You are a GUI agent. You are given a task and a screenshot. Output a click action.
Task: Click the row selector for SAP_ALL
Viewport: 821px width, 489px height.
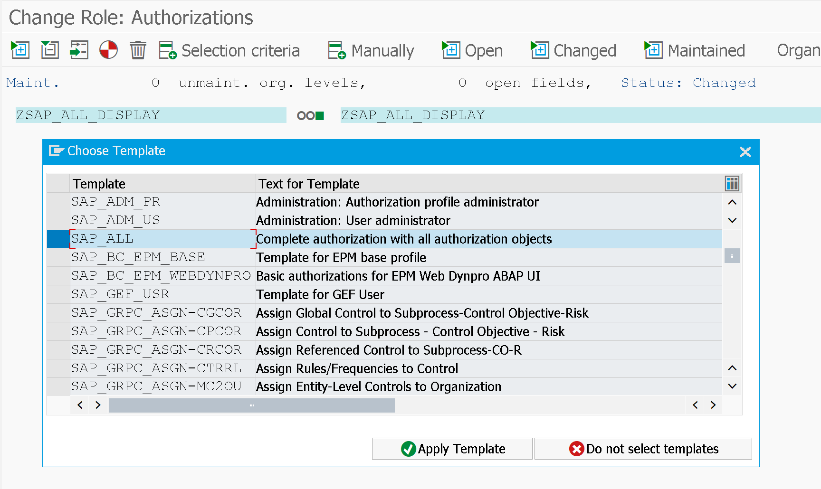[x=58, y=239]
